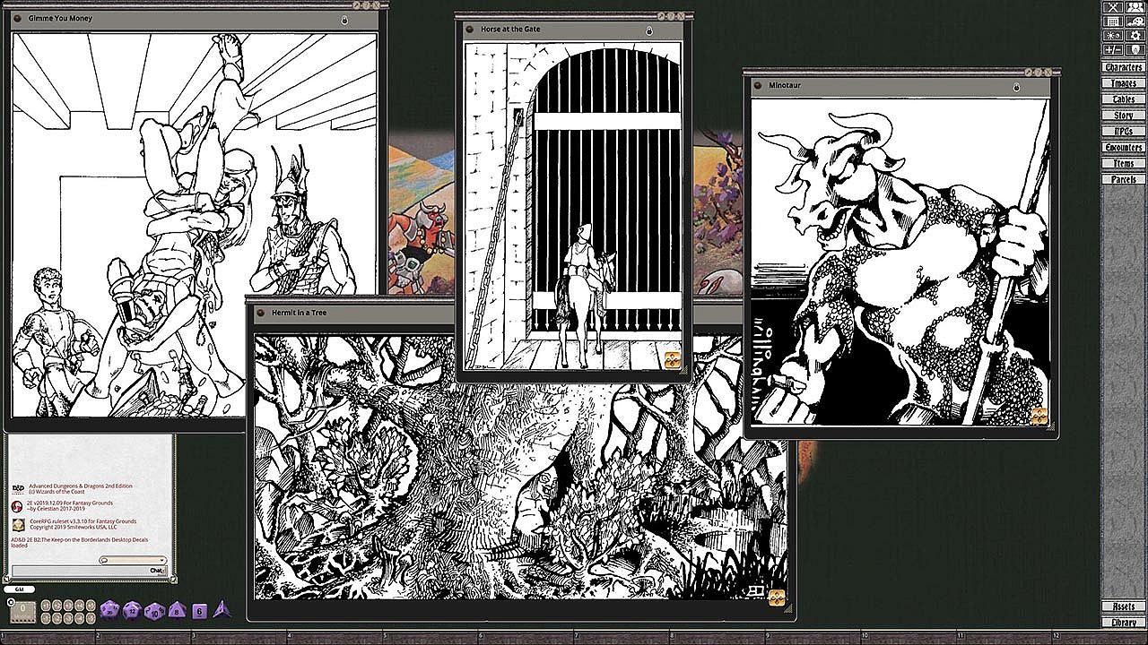Roll the purple d12 die
Viewport: 1148px width, 645px height.
pos(133,610)
